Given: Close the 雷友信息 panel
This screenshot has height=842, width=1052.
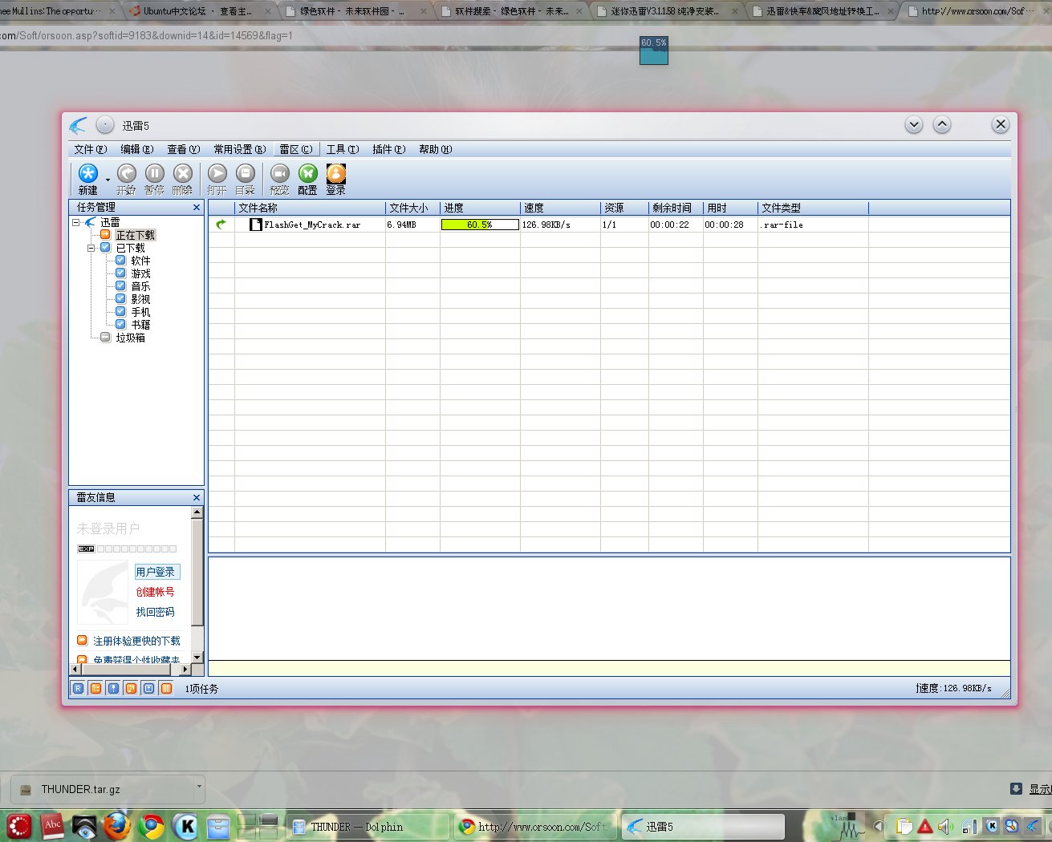Looking at the screenshot, I should pyautogui.click(x=197, y=498).
